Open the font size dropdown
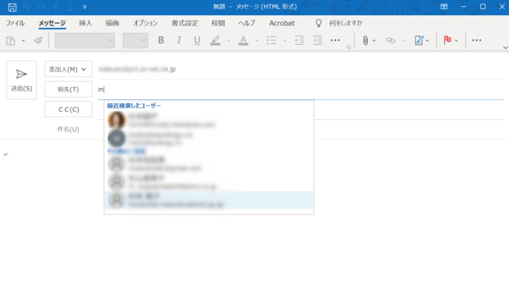This screenshot has height=290, width=509. click(136, 40)
